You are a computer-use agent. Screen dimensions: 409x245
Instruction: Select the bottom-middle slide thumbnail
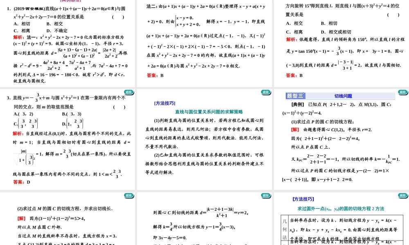[204, 220]
